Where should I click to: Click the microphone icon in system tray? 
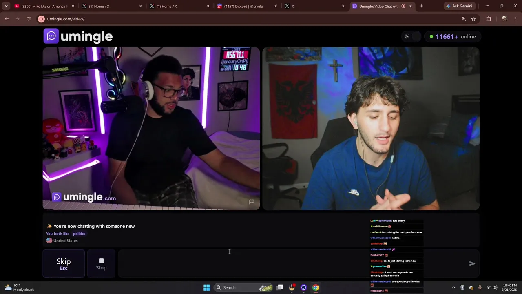pos(480,287)
